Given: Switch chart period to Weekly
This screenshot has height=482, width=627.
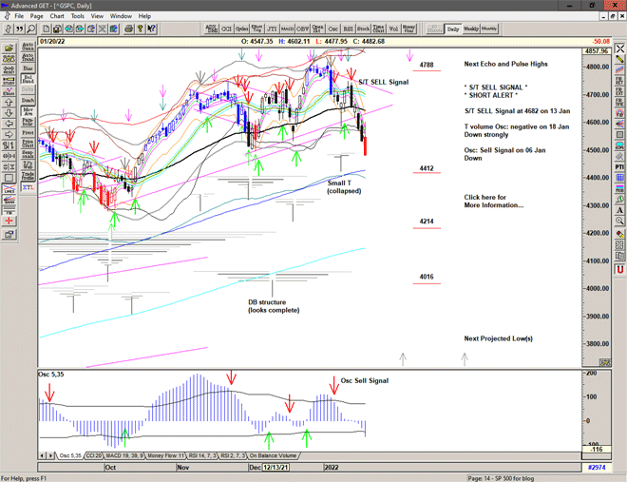Looking at the screenshot, I should [471, 29].
